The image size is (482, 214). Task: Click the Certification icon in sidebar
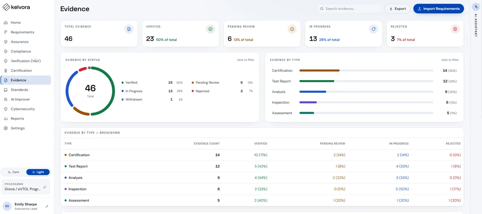point(6,71)
